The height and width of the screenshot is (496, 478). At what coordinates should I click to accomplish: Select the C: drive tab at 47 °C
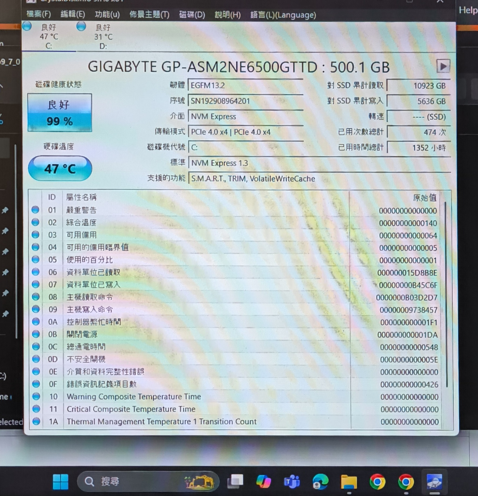(49, 37)
